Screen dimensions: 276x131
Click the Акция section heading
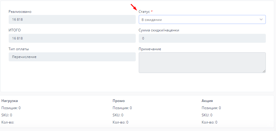207,101
